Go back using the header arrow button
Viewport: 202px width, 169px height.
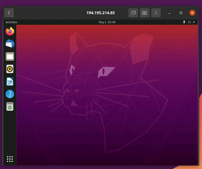pyautogui.click(x=9, y=13)
